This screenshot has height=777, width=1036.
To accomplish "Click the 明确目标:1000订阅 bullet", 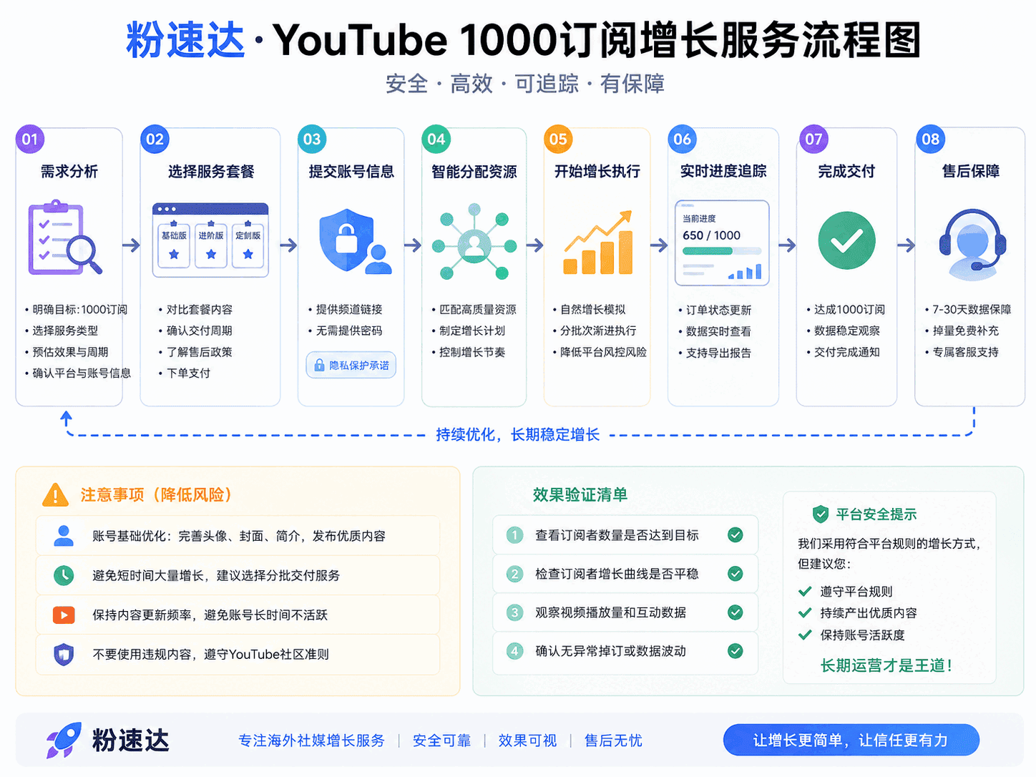I will click(x=76, y=309).
